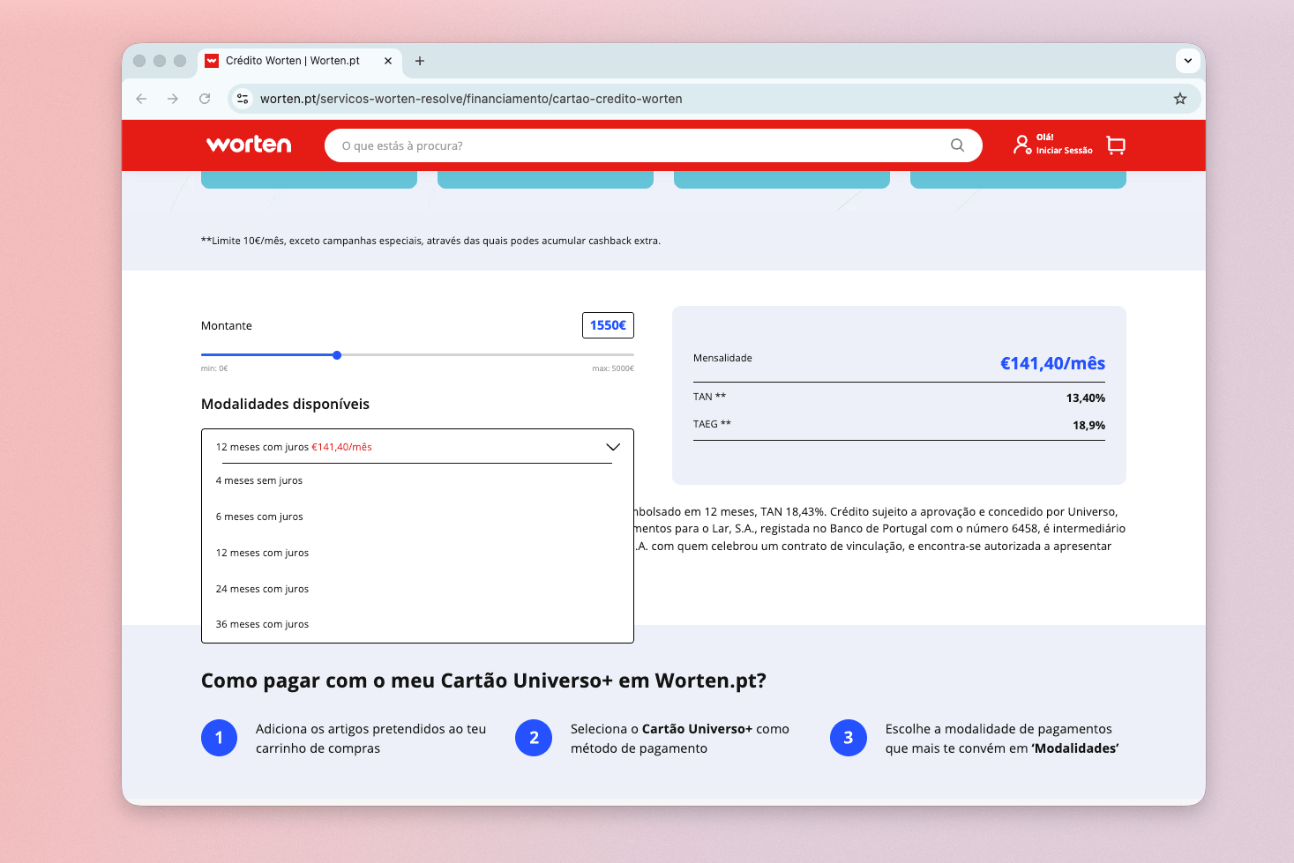Click the 1550€ amount input box
The height and width of the screenshot is (863, 1294).
608,325
